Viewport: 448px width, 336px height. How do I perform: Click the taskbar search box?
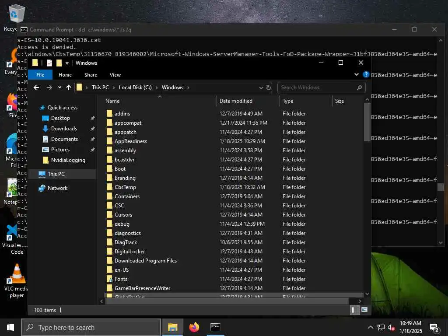(91, 327)
